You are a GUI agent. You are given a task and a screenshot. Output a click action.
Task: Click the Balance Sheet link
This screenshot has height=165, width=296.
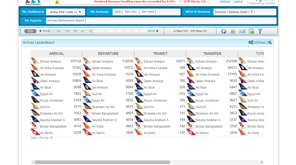point(238,11)
